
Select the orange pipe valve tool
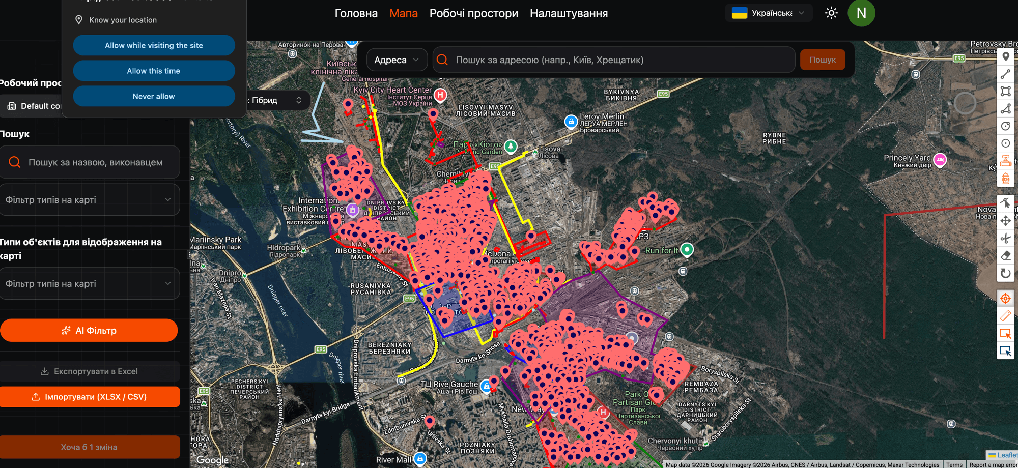(1005, 161)
